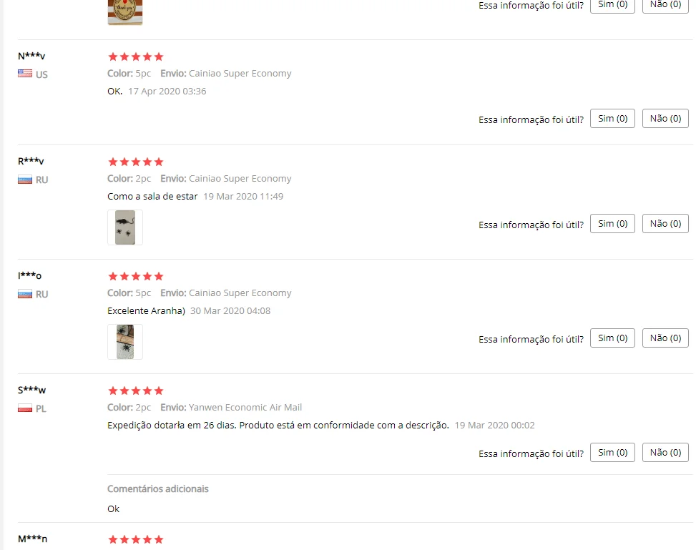This screenshot has height=550, width=696.
Task: Click the US flag icon under N***v
Action: click(x=25, y=74)
